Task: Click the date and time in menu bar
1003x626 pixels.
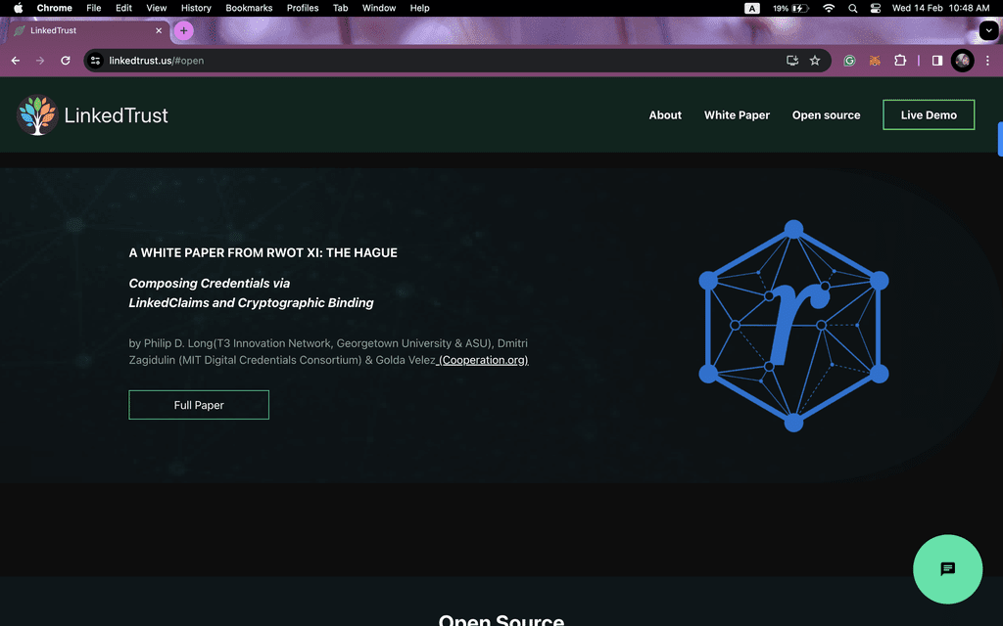Action: pos(940,8)
